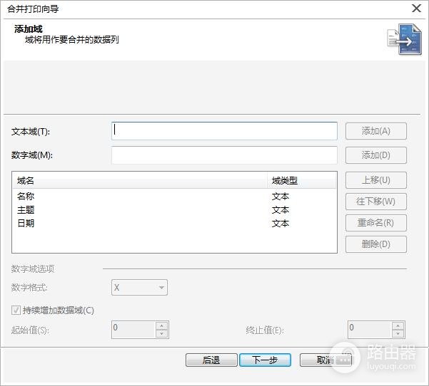Decrease the 终止值 spinner down arrow
This screenshot has height=386, width=429.
398,333
